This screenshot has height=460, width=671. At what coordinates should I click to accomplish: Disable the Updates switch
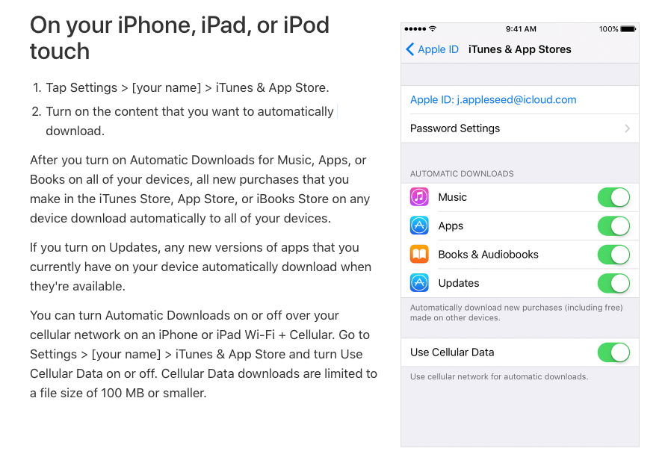coord(613,284)
